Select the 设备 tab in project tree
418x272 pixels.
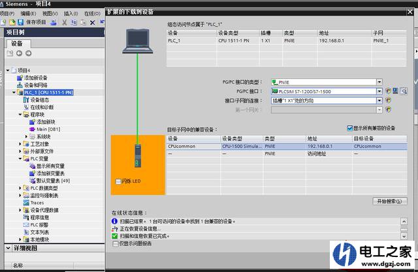17,44
